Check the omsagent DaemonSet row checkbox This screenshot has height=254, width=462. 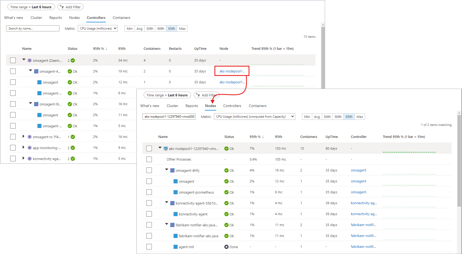[x=13, y=60]
